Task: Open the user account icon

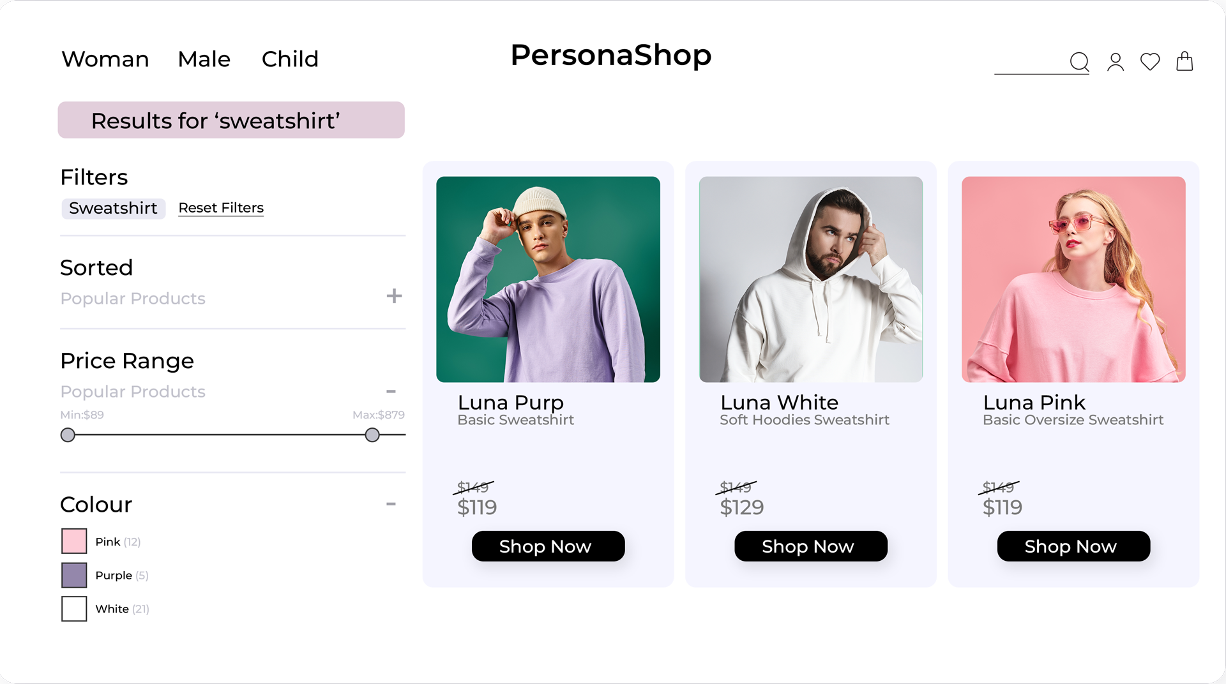Action: click(x=1116, y=62)
